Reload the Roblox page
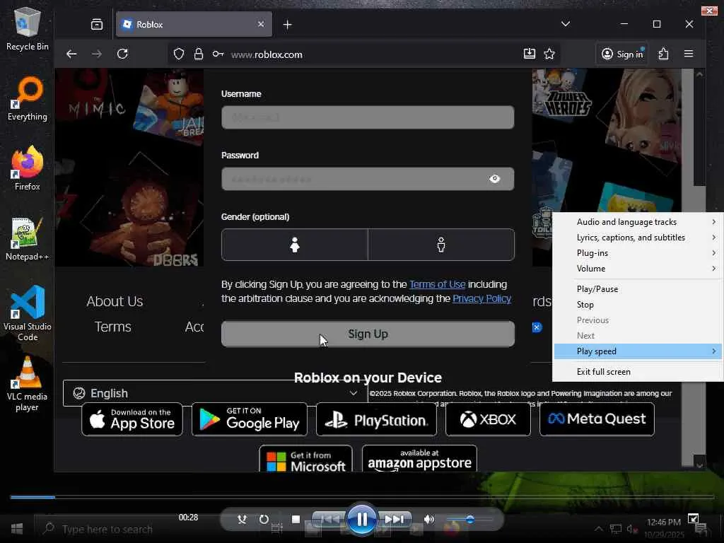 coord(122,54)
